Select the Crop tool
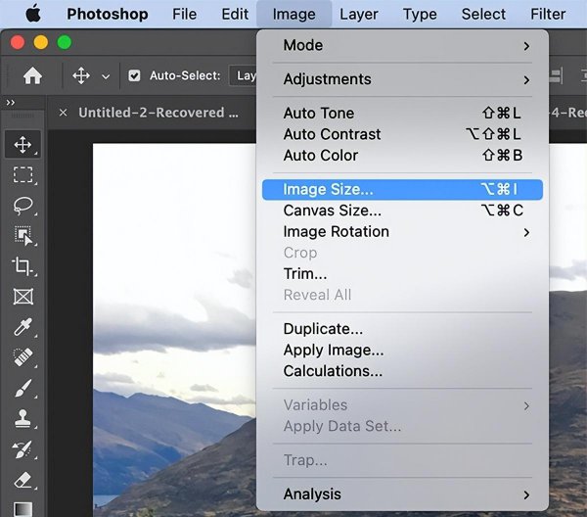This screenshot has width=587, height=517. tap(23, 266)
